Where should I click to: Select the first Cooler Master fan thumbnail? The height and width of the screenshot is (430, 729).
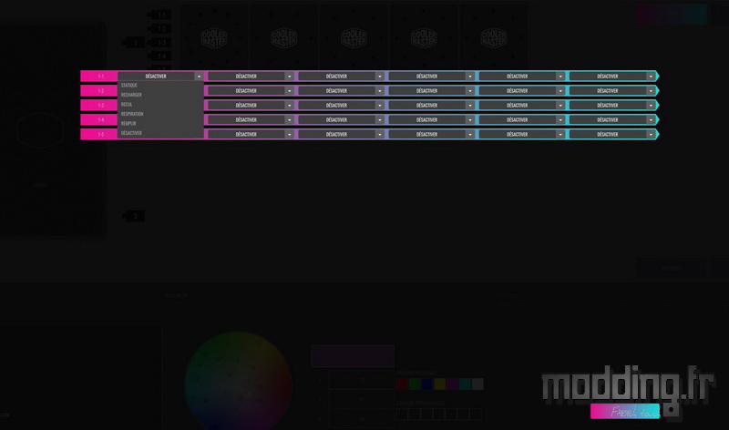point(214,37)
